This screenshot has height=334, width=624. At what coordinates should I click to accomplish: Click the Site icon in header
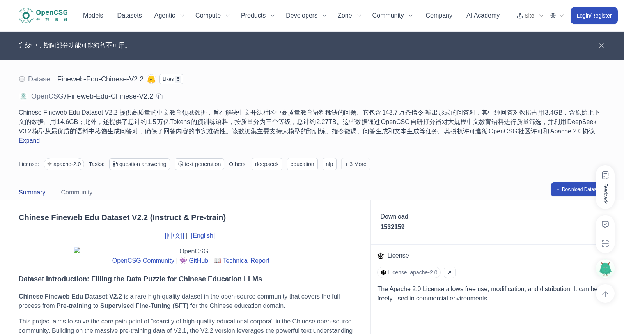520,16
